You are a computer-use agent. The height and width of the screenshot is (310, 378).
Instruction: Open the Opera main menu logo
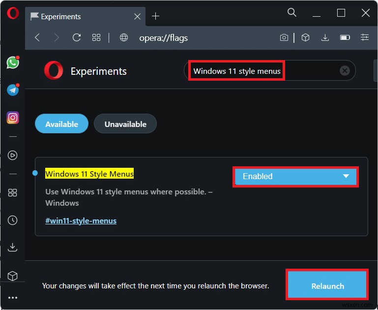pyautogui.click(x=13, y=13)
